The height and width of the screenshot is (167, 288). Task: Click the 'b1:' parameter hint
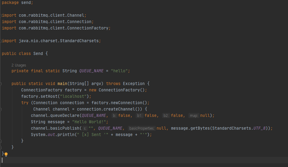pyautogui.click(x=140, y=116)
